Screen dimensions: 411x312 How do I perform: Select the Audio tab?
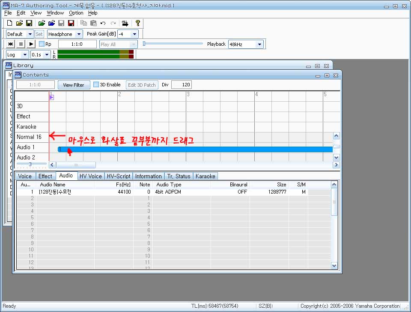pyautogui.click(x=66, y=176)
